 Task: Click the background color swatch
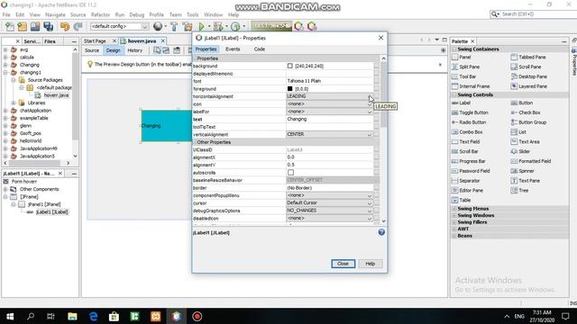[290, 66]
